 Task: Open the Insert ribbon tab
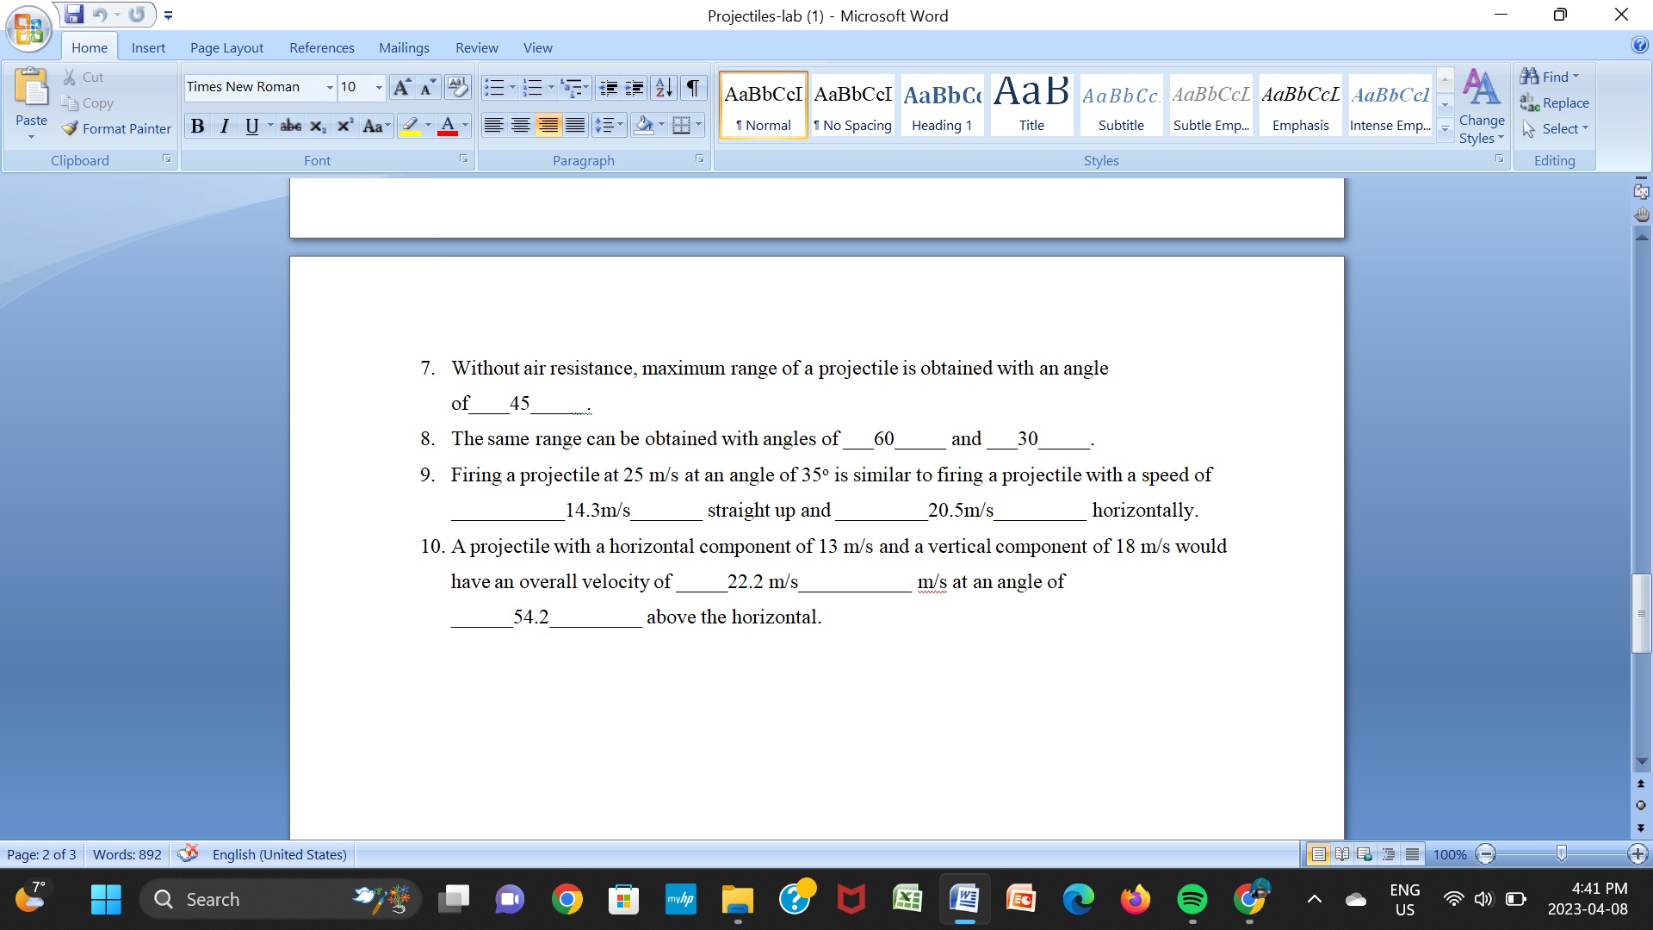(148, 47)
